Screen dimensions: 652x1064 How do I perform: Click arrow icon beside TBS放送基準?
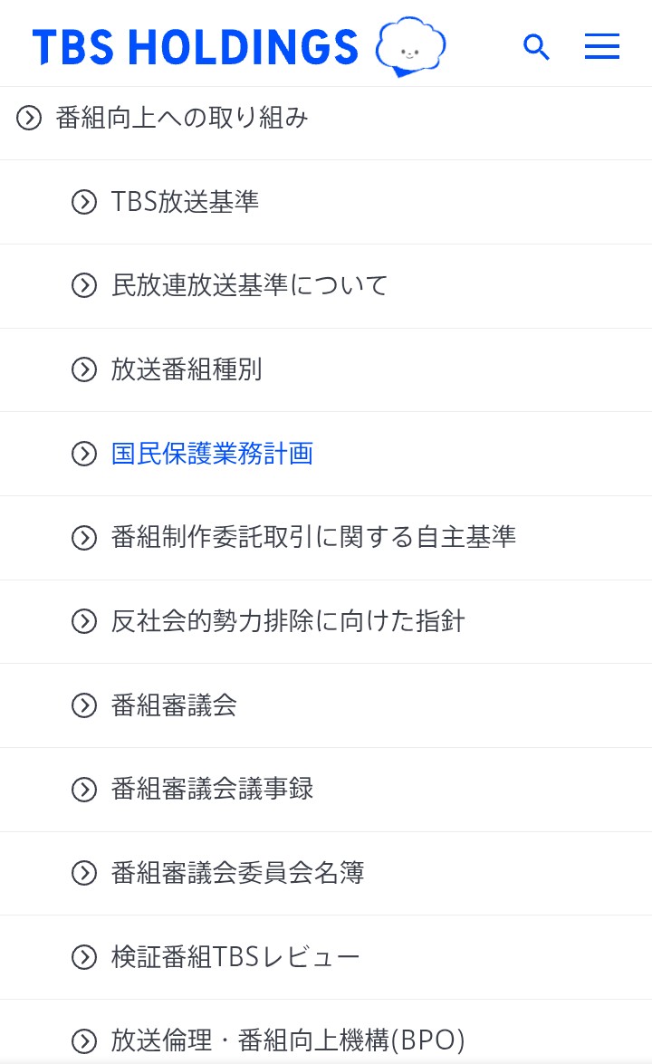click(x=84, y=202)
